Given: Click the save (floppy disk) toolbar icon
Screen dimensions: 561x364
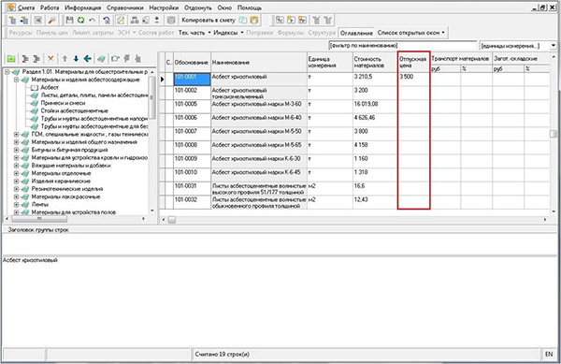Looking at the screenshot, I should [70, 20].
